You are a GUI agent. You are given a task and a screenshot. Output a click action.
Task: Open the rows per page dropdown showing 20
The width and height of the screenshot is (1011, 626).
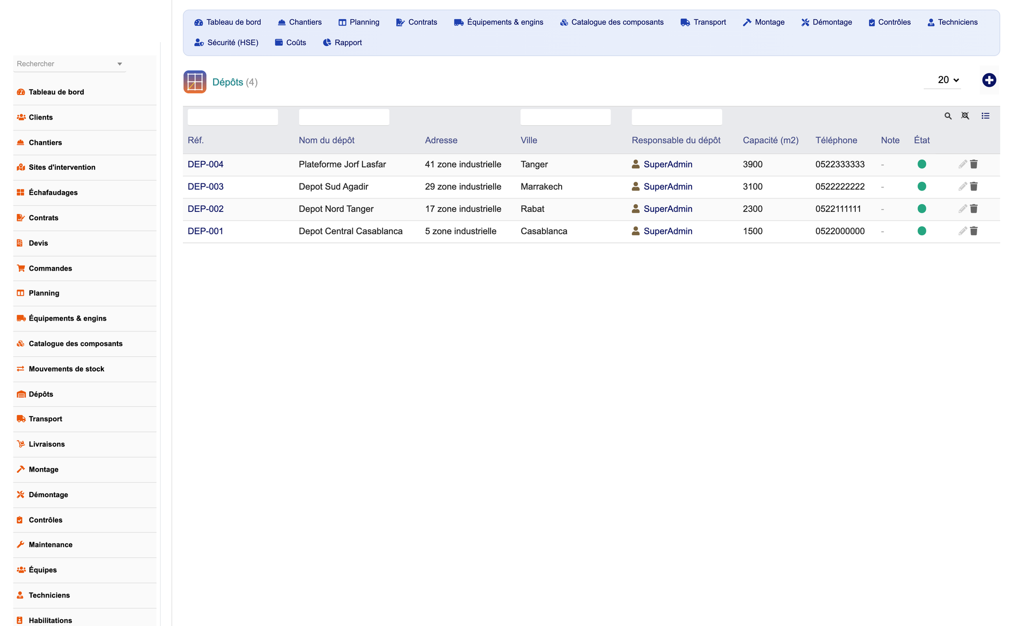tap(942, 80)
